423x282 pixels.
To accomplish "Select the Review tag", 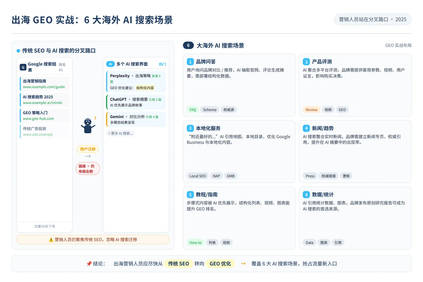I will coord(312,110).
